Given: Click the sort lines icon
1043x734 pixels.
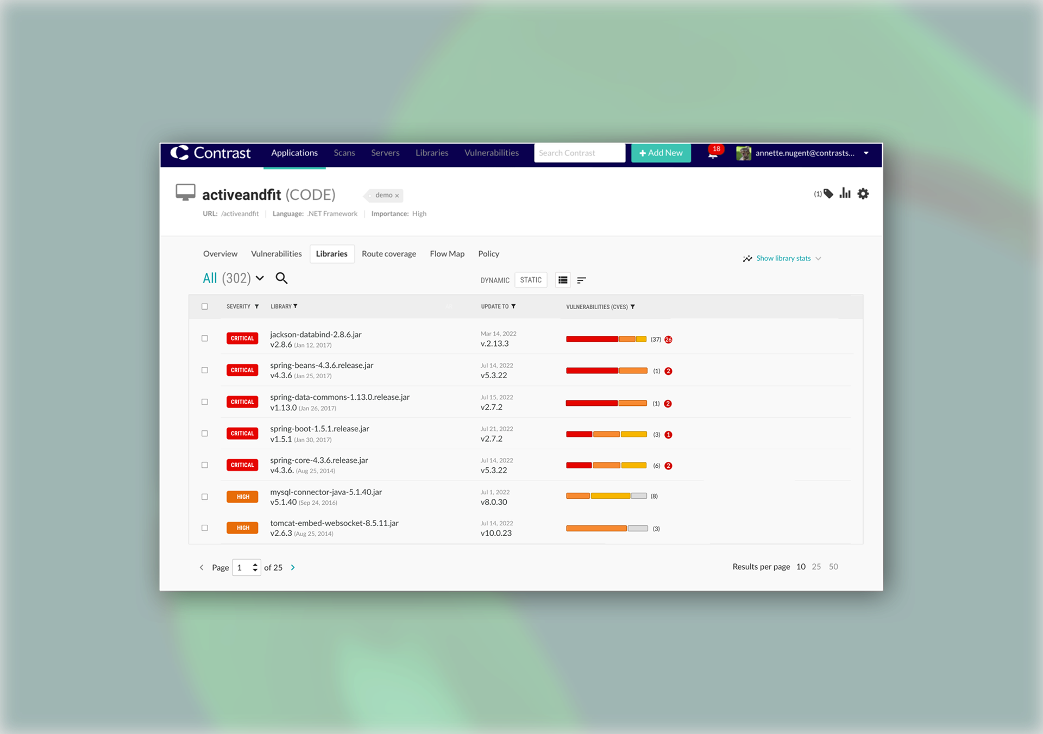Looking at the screenshot, I should click(x=581, y=280).
